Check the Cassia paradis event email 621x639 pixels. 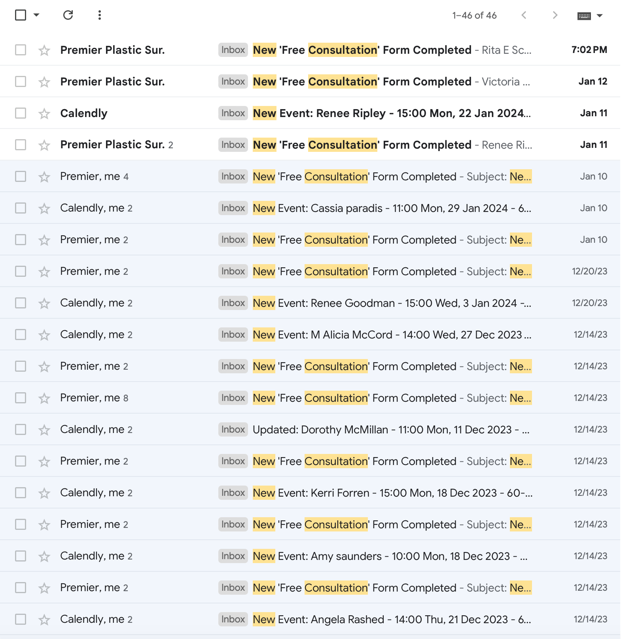(21, 208)
